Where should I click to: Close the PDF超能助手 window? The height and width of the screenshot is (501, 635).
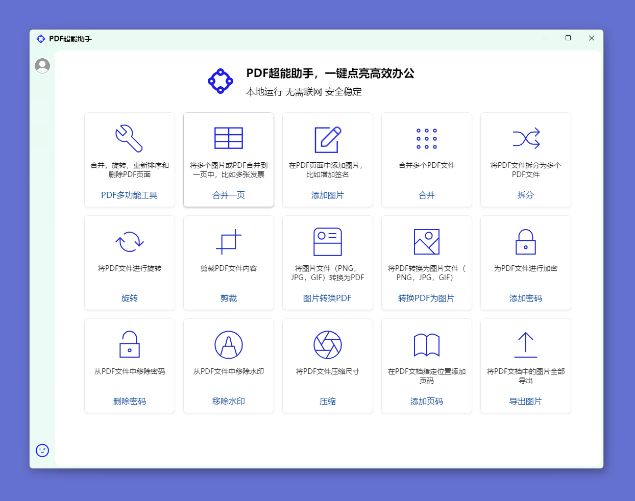click(x=592, y=38)
